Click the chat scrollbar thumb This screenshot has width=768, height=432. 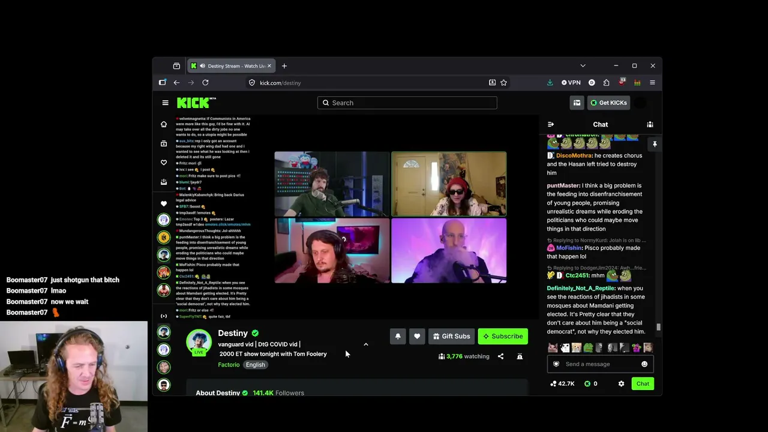tap(658, 327)
